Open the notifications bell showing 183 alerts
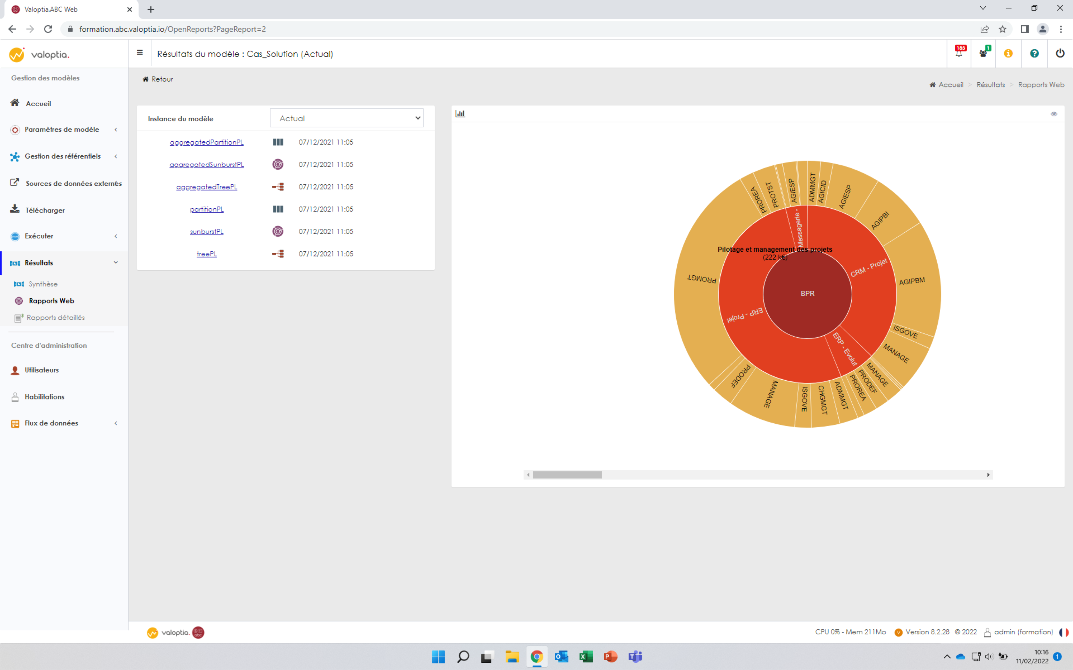This screenshot has width=1073, height=670. click(x=959, y=53)
